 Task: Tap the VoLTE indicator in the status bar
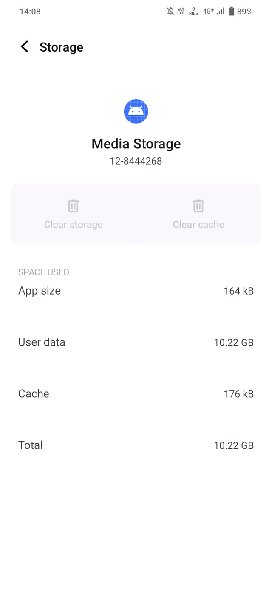pyautogui.click(x=180, y=11)
